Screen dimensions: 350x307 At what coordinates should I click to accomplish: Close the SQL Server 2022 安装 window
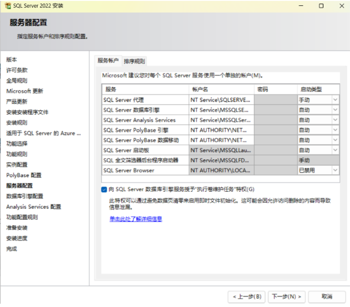coord(342,6)
